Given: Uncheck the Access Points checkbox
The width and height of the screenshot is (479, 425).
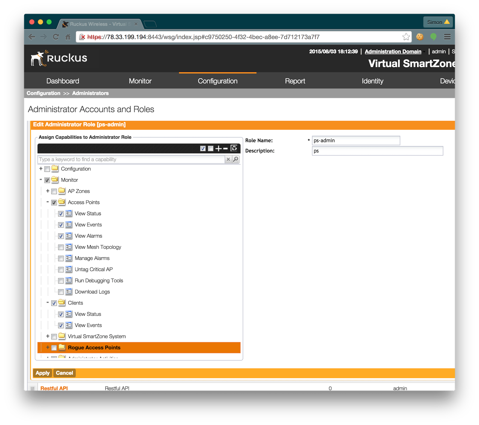Looking at the screenshot, I should tap(54, 203).
